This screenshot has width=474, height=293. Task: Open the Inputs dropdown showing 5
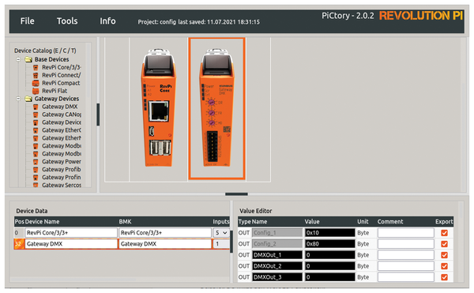[x=220, y=233]
